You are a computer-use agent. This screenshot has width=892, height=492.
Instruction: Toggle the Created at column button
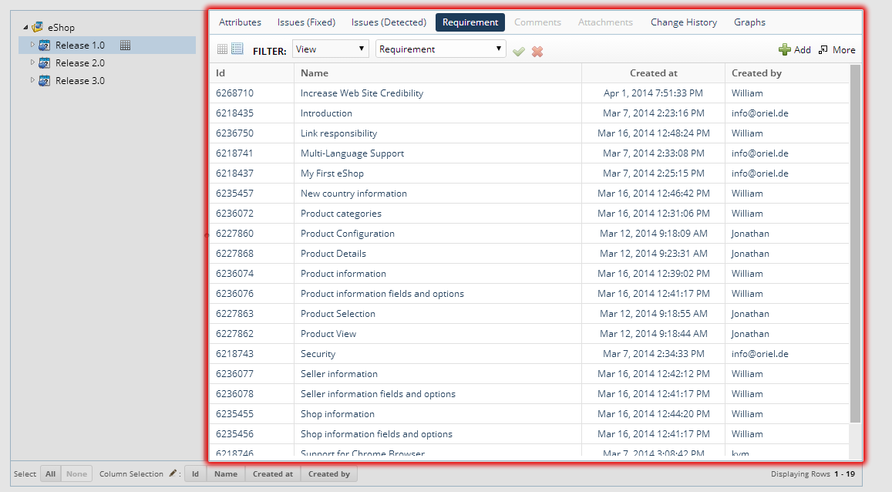(x=272, y=473)
